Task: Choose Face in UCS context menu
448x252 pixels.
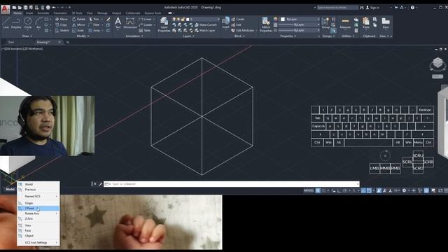Action: pyautogui.click(x=38, y=230)
